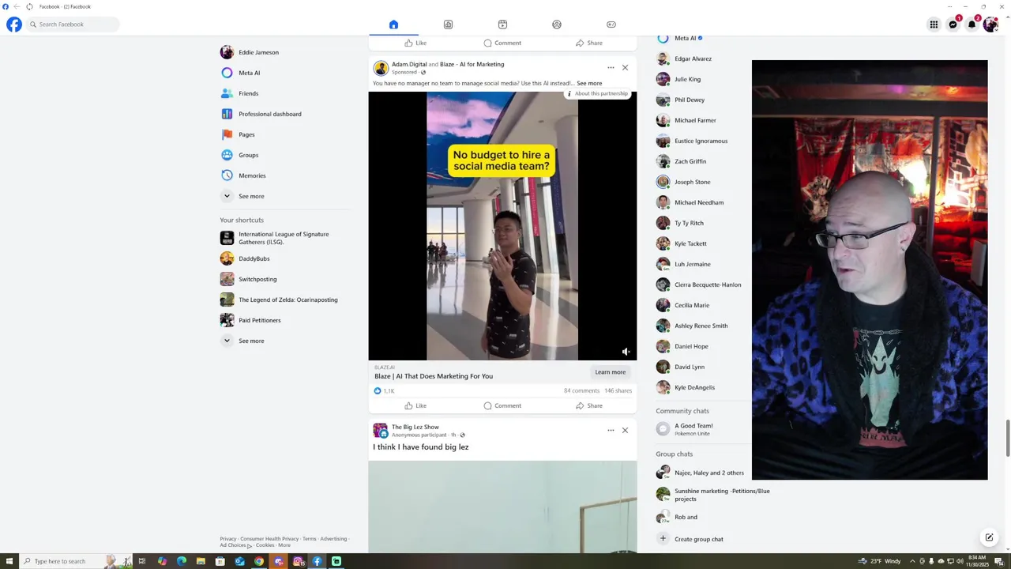Open the Groups tab in top navigation

coord(557,24)
